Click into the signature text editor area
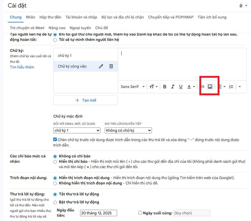The width and height of the screenshot is (251, 221). coord(182,64)
